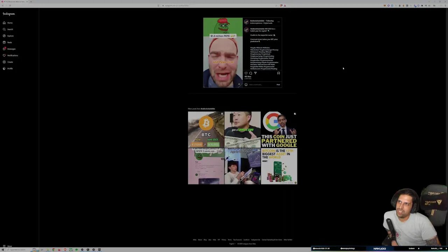Open the 'Partnered with Google' post thumbnail

[x=279, y=129]
